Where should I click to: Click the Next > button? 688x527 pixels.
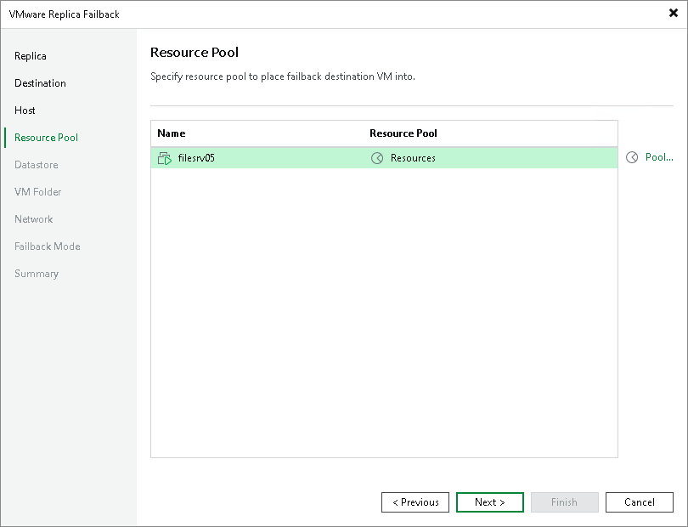490,502
